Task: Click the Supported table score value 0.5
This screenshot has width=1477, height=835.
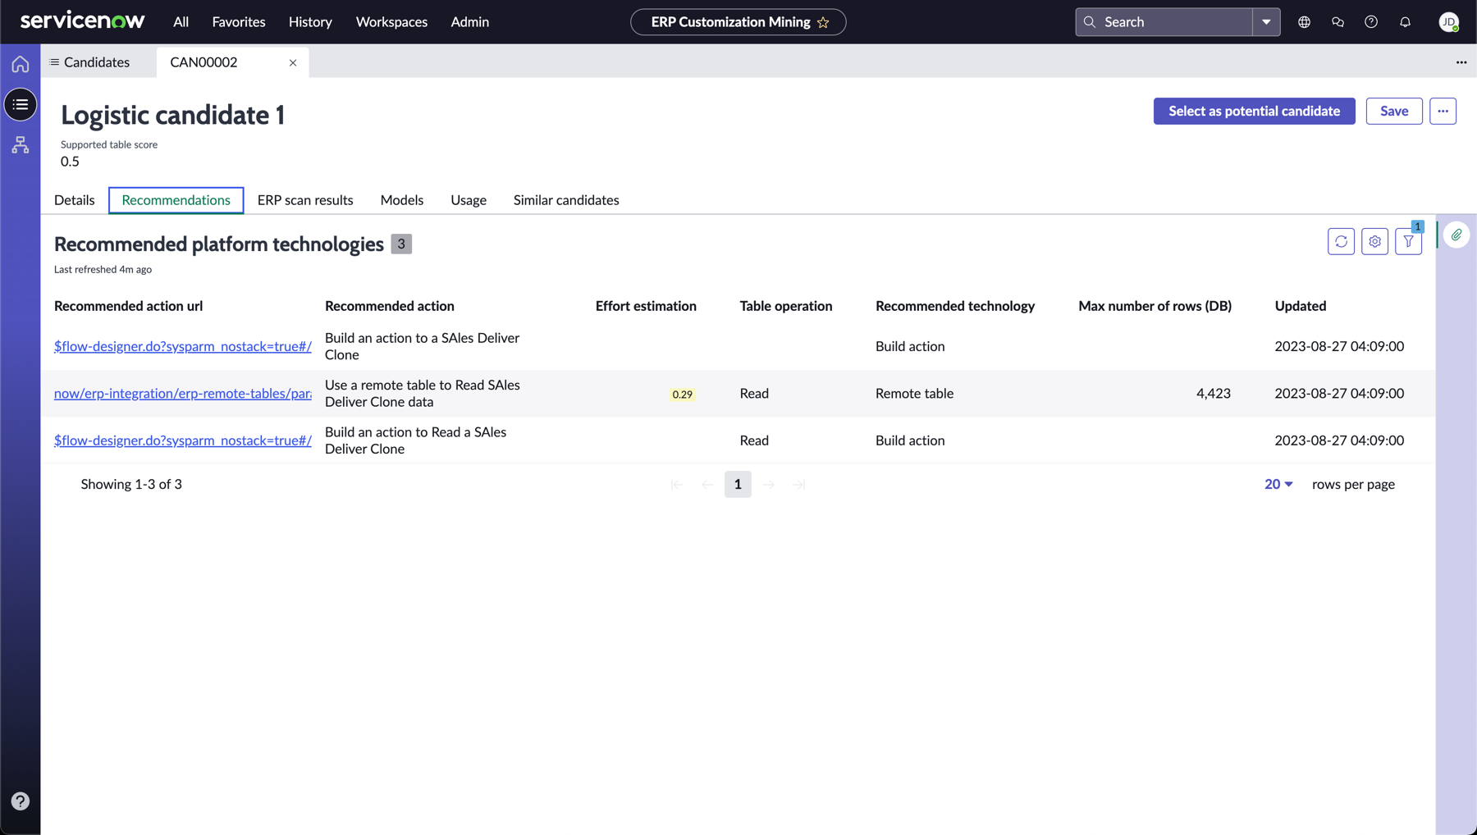Action: coord(70,162)
